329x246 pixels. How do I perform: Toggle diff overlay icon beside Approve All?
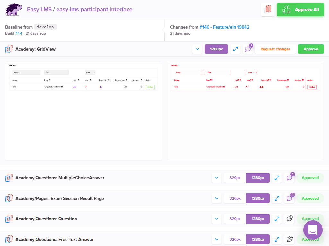click(268, 10)
